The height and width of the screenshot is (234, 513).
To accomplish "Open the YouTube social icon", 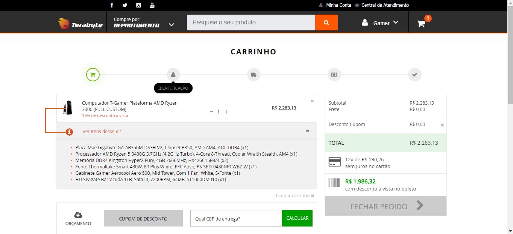I will 152,5.
